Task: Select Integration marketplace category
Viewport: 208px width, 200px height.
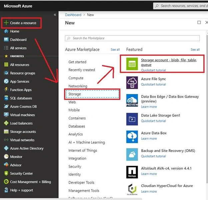Action: (77, 158)
